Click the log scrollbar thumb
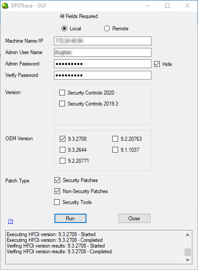This screenshot has width=198, height=270. 188,252
